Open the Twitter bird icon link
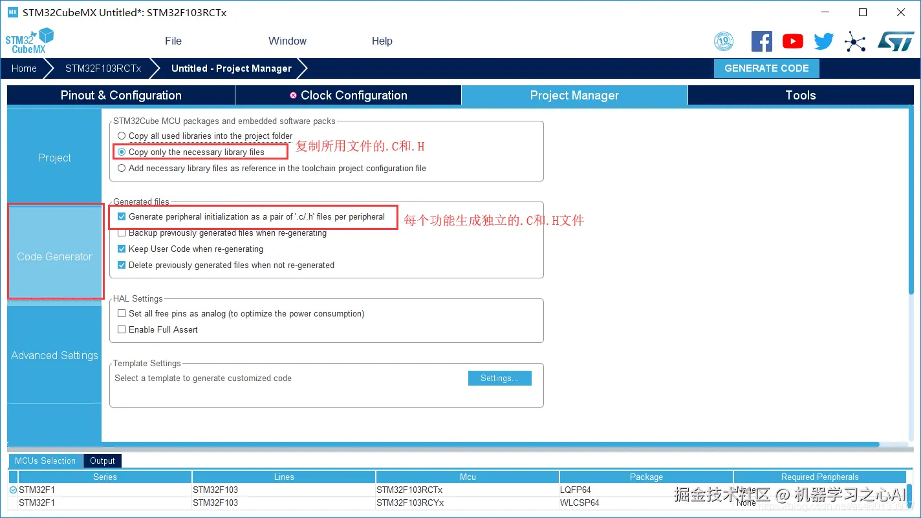 pos(824,41)
